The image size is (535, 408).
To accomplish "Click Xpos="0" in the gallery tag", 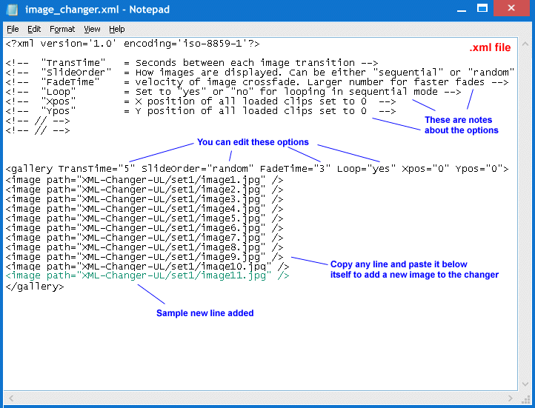I will (x=425, y=169).
